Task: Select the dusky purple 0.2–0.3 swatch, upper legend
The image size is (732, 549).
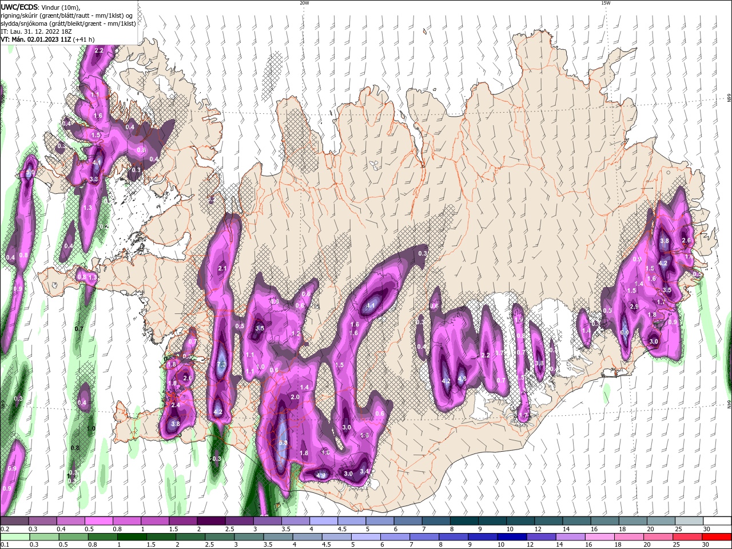Action: (x=14, y=521)
